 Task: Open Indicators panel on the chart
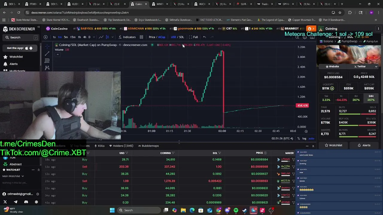coord(127,37)
